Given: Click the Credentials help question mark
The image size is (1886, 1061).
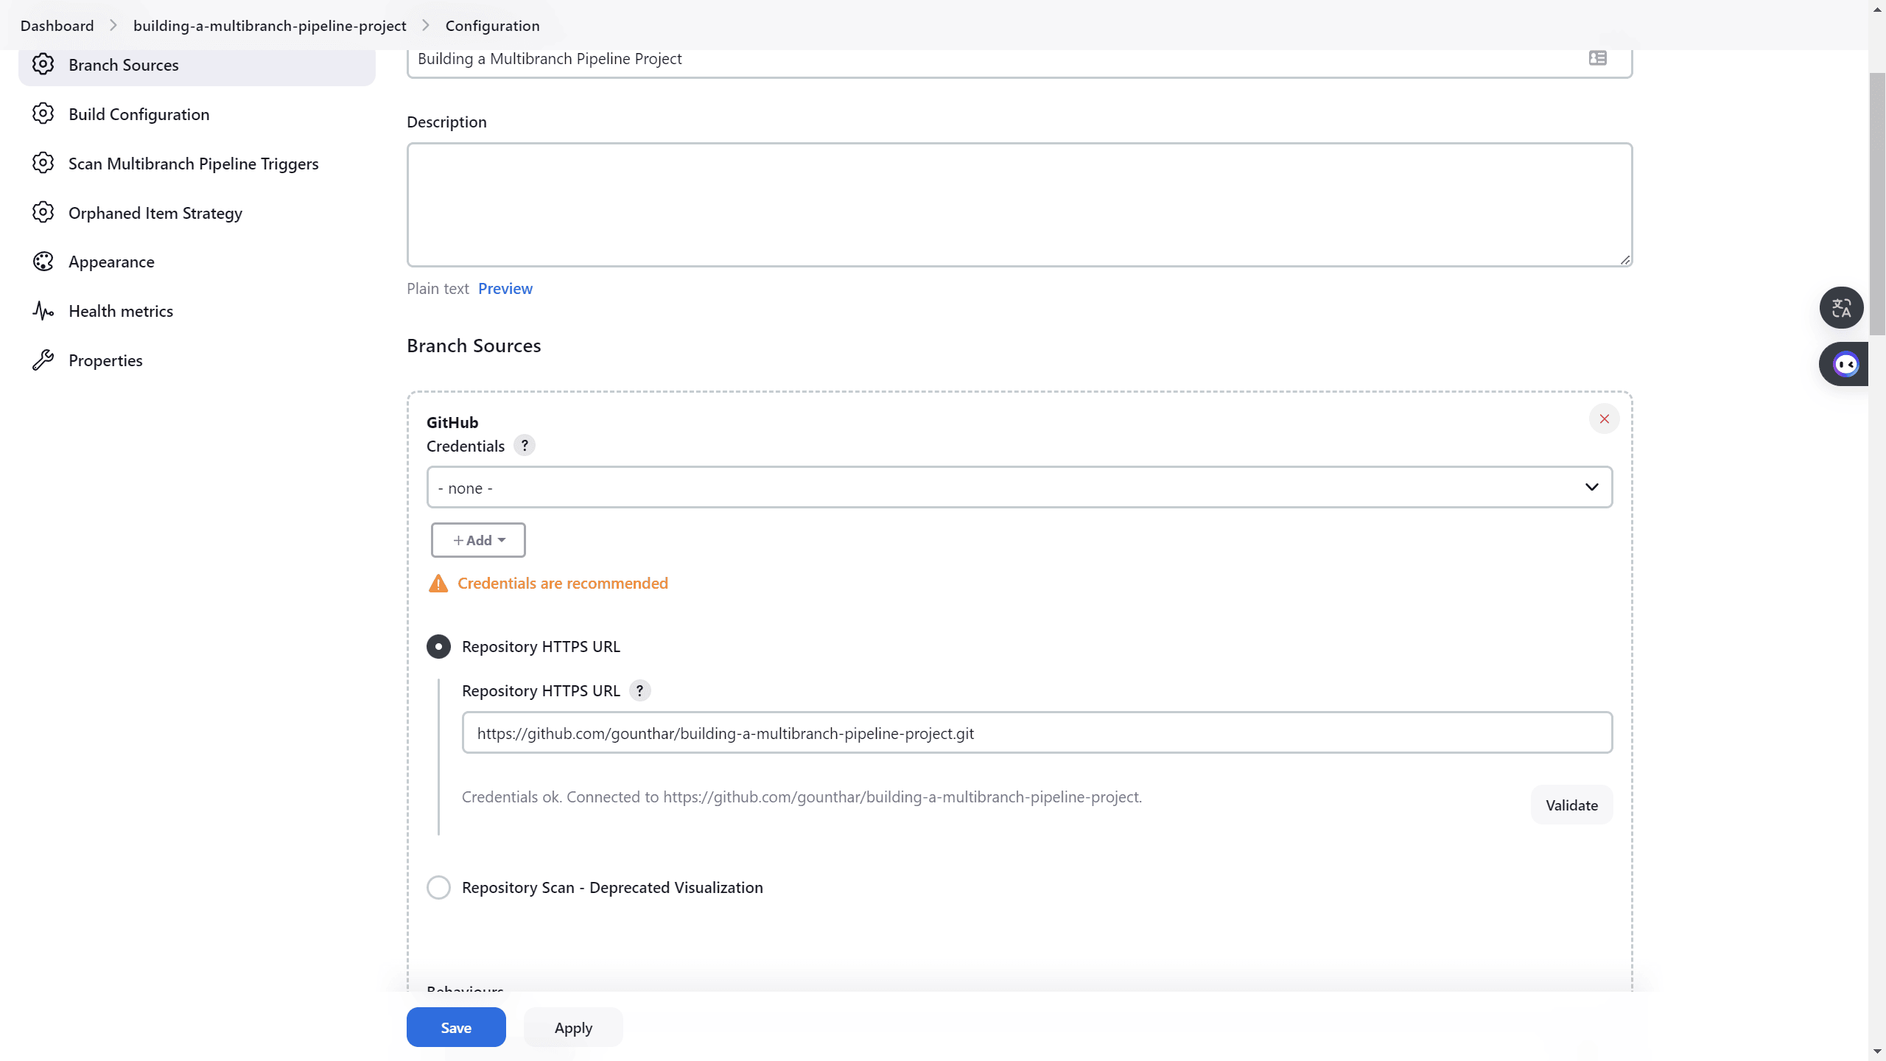Looking at the screenshot, I should coord(525,446).
